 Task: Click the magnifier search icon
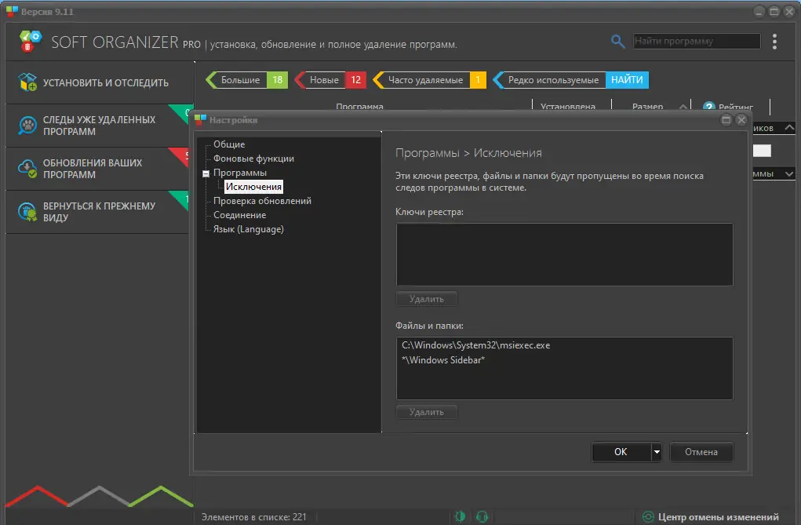[617, 42]
